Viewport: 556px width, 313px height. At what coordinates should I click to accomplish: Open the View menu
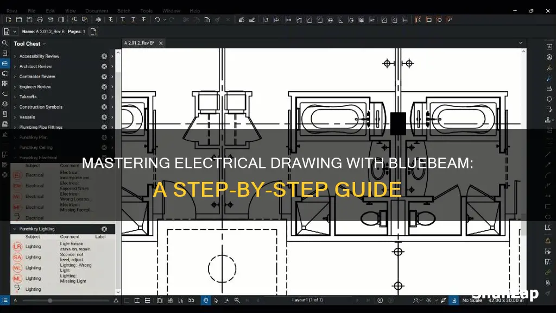pos(70,11)
